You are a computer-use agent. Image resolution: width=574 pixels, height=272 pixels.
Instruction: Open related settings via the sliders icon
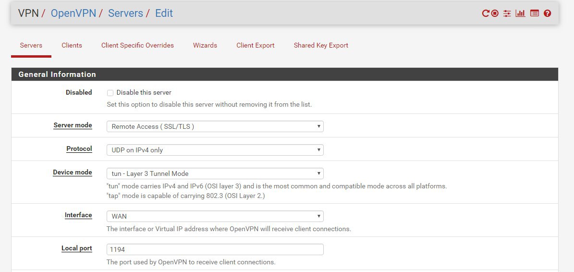click(507, 13)
